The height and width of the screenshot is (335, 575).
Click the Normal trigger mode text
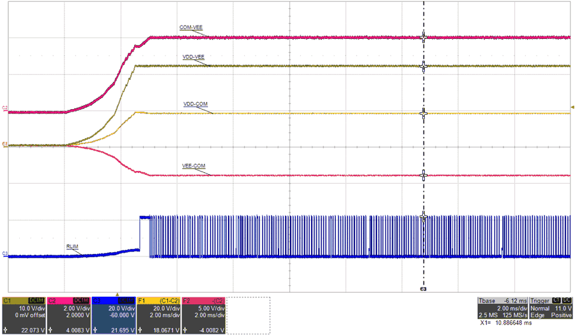(539, 309)
